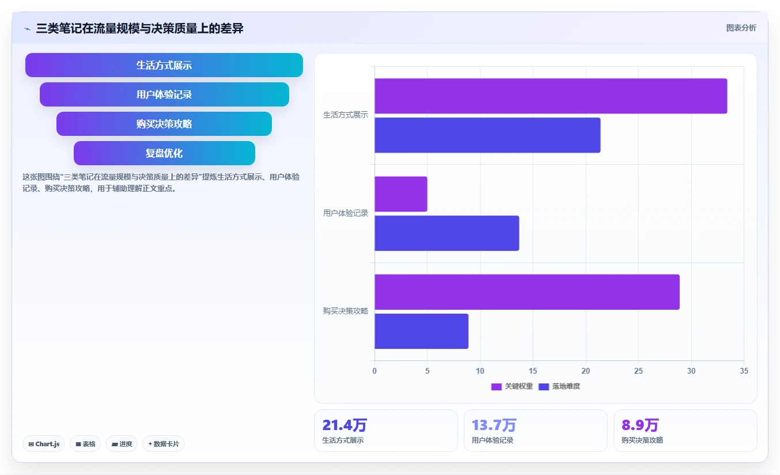Click the 表格 tag icon
Viewport: 780px width, 475px height.
(x=78, y=444)
